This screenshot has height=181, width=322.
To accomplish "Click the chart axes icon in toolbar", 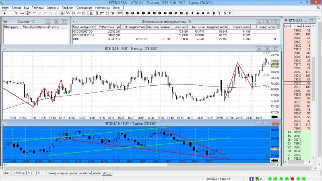I will tap(91, 13).
